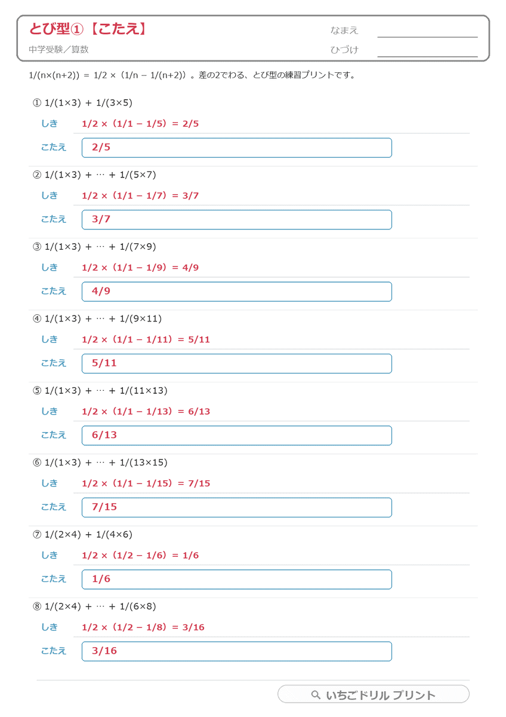This screenshot has height=717, width=506.
Task: Select the answer box containing 3/7
Action: coord(237,219)
